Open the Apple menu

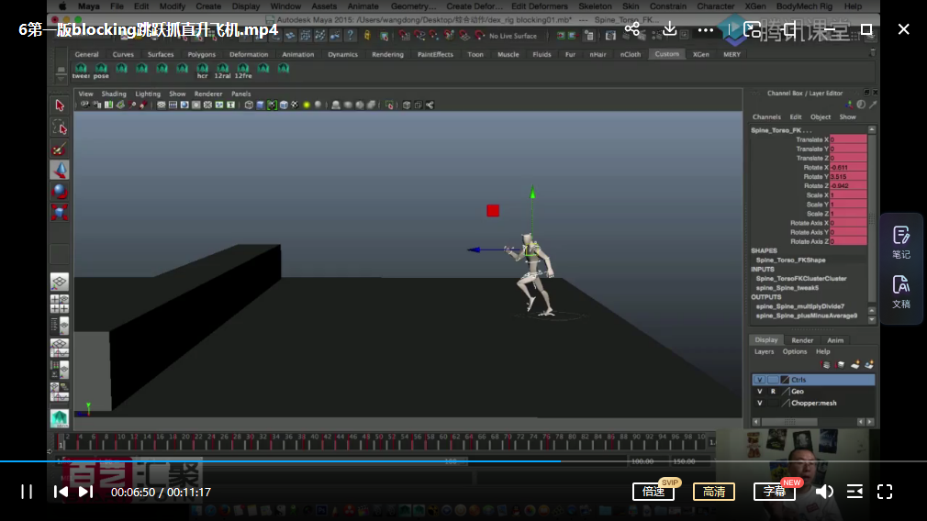tap(62, 6)
